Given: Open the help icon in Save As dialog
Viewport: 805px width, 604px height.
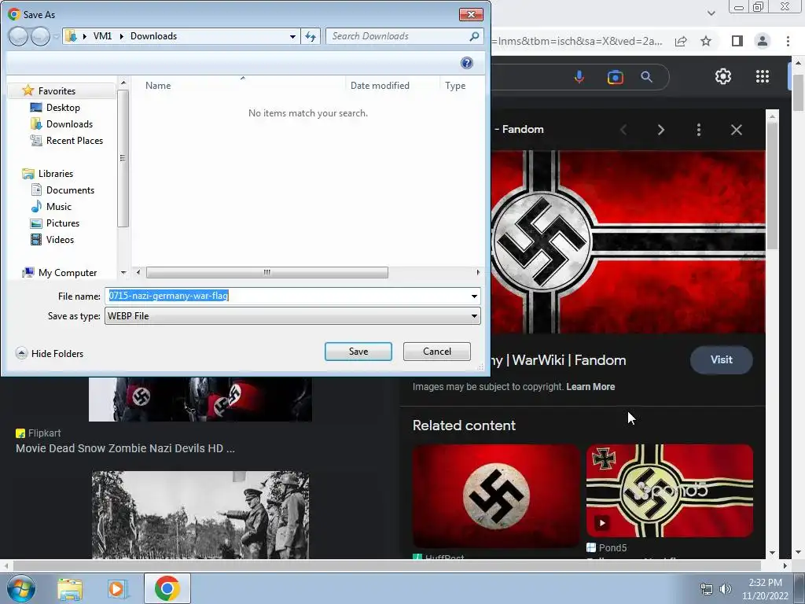Looking at the screenshot, I should point(467,63).
